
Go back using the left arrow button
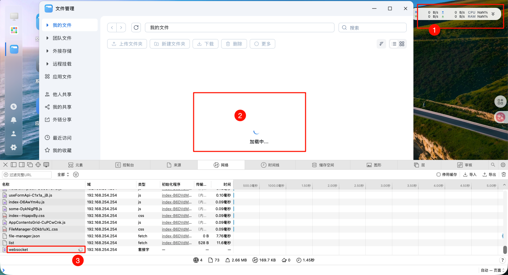point(112,27)
